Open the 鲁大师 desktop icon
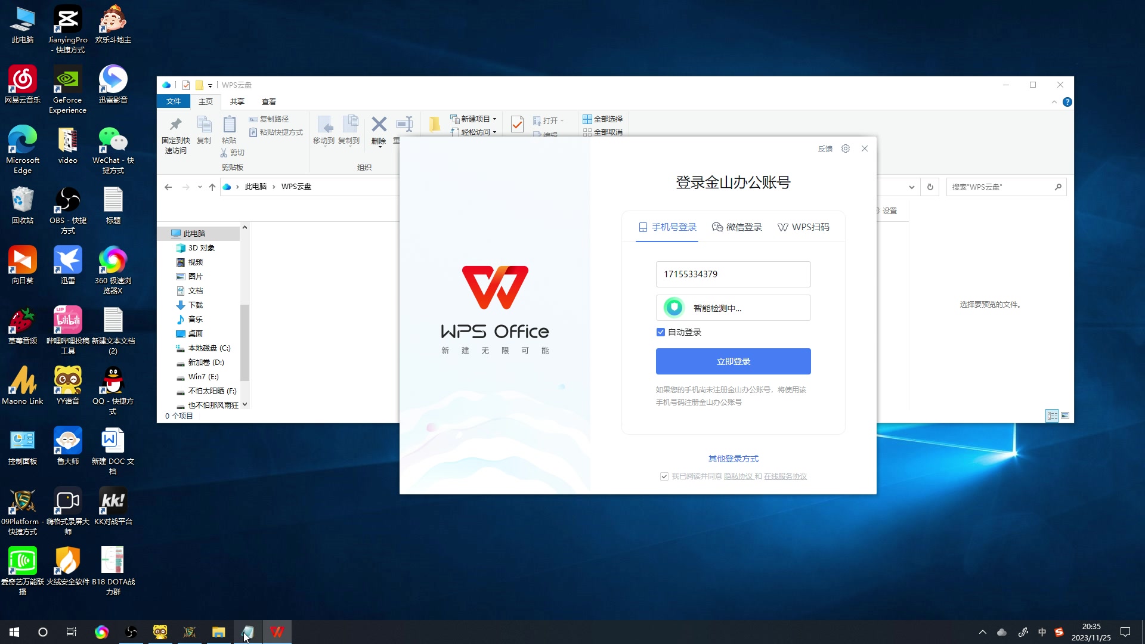1145x644 pixels. (x=67, y=445)
